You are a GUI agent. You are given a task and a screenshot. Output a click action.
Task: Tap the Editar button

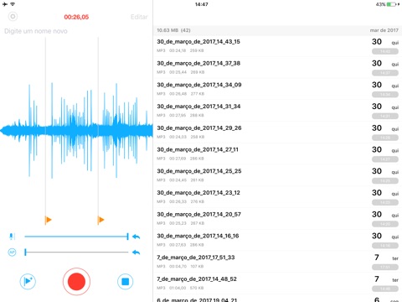click(139, 17)
